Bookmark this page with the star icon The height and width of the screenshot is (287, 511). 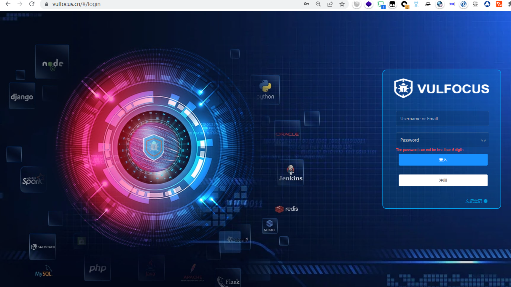pyautogui.click(x=342, y=4)
